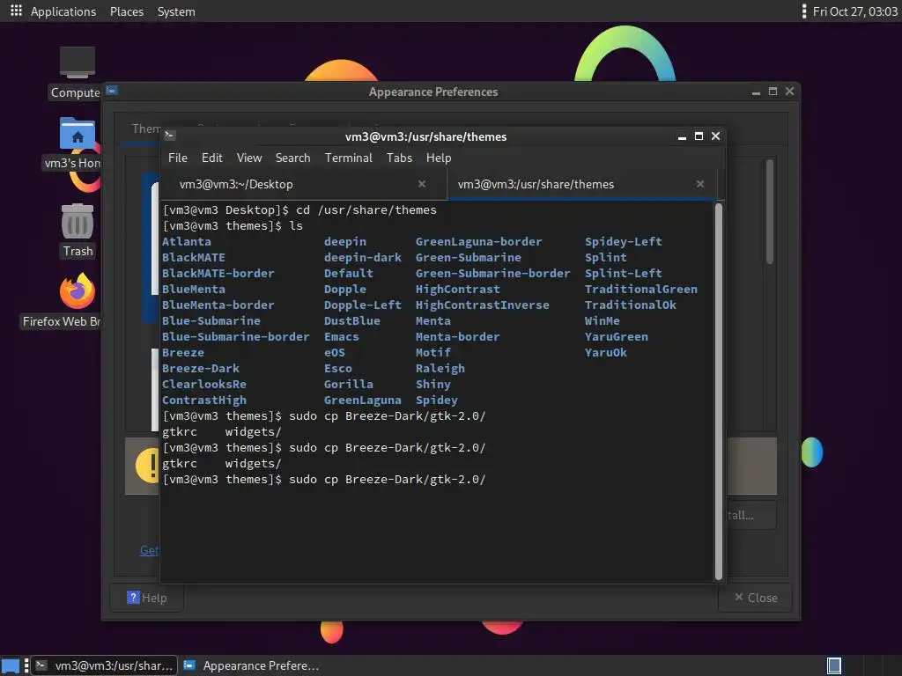Open the Trash desktop icon
Viewport: 902px width, 676px height.
coord(78,221)
